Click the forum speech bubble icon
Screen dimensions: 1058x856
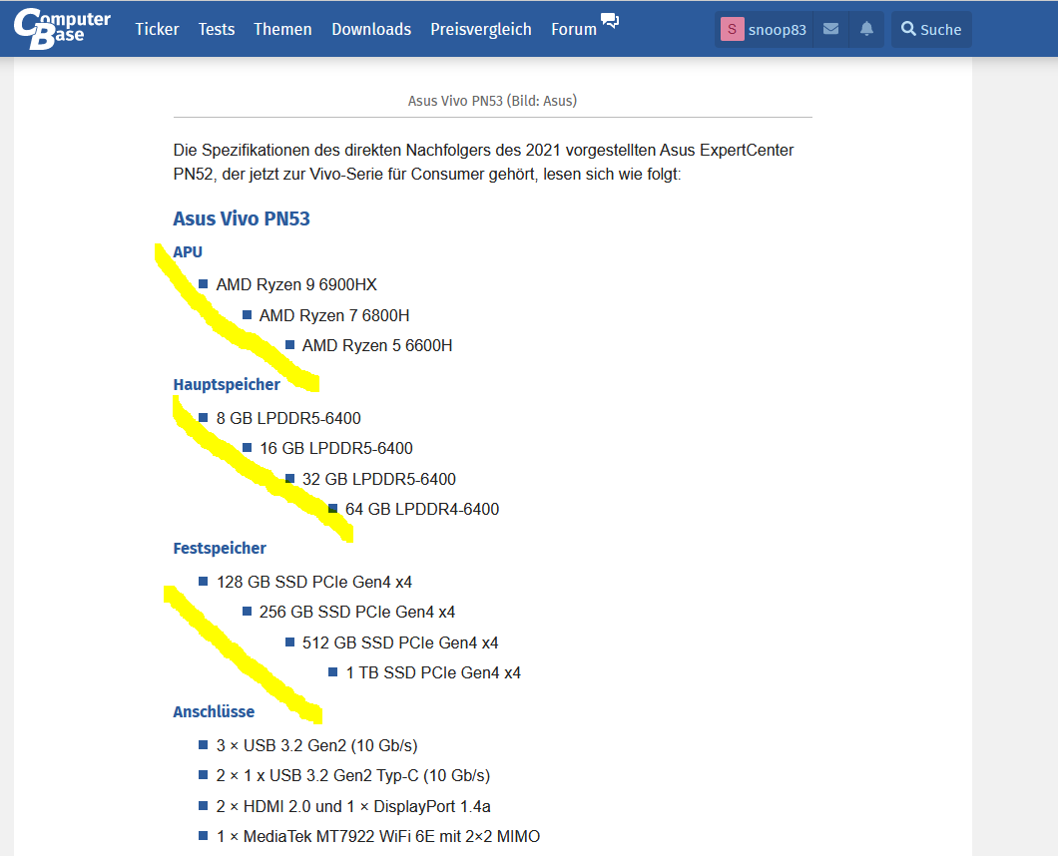tap(610, 20)
